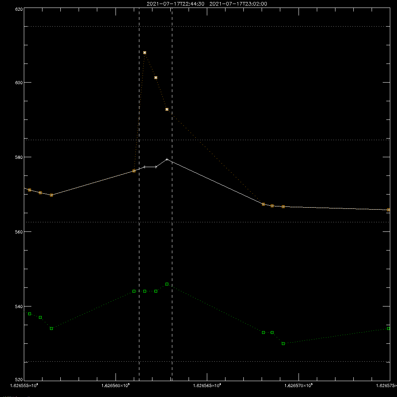Click the start timestamp 2021-07-17T22:44:30 in the title
The height and width of the screenshot is (397, 397).
pos(175,4)
